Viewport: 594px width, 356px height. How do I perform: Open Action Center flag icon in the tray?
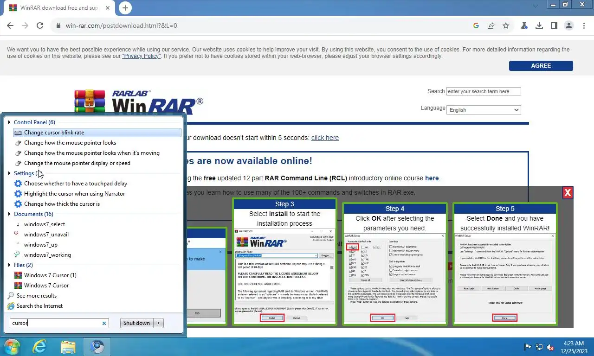pos(528,347)
